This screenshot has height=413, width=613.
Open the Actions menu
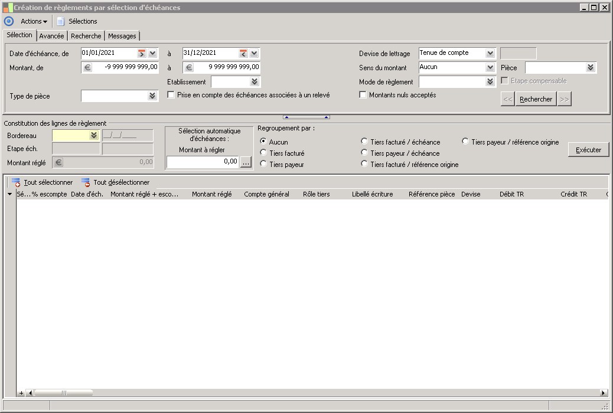point(34,21)
